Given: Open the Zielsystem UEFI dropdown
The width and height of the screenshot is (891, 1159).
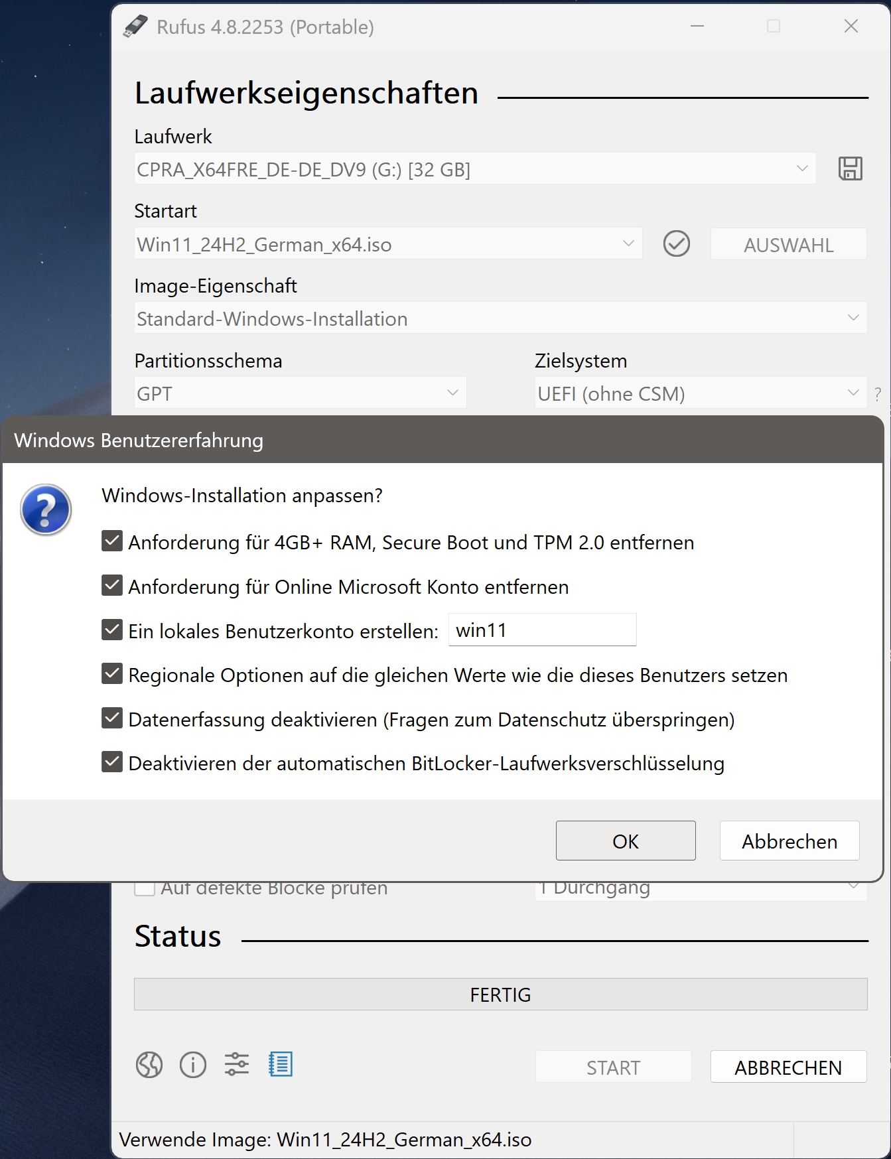Looking at the screenshot, I should [x=701, y=393].
